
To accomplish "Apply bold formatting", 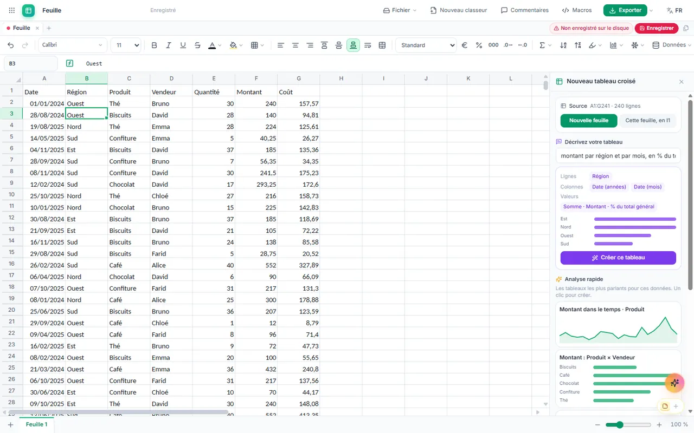I will (154, 45).
